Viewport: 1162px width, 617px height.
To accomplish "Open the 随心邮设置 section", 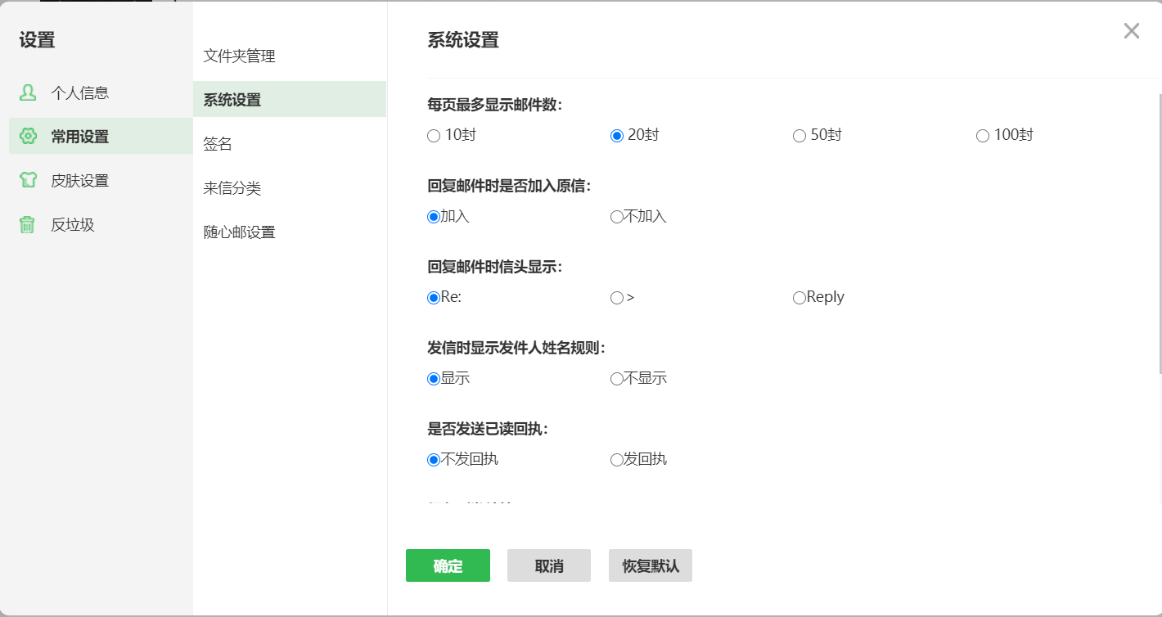I will coord(237,232).
